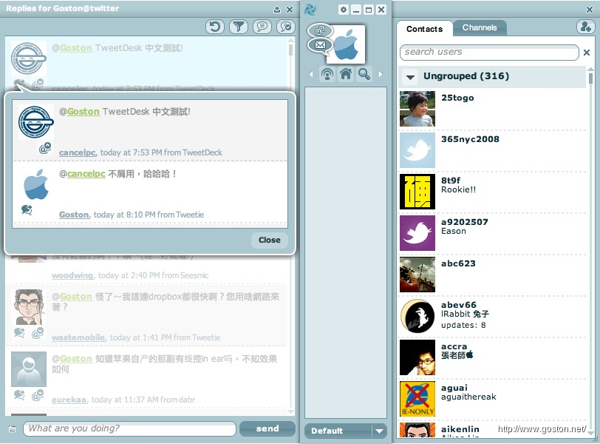Click the broadcast person icon left of home
Image resolution: width=600 pixels, height=444 pixels.
pos(327,74)
